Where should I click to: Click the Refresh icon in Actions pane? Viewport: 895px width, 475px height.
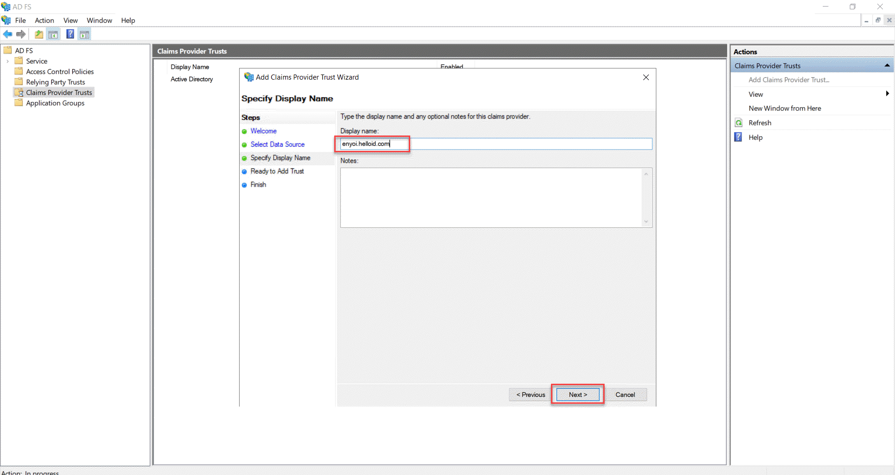(739, 123)
